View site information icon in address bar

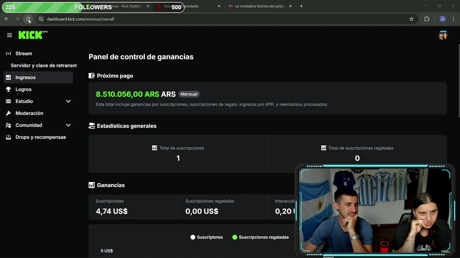pos(41,19)
